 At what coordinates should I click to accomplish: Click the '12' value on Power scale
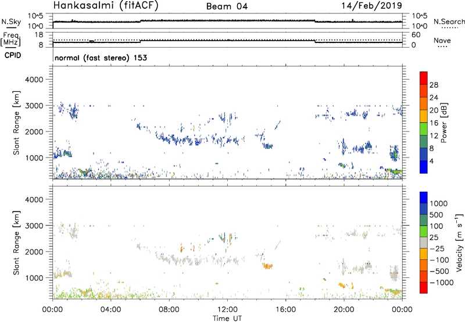[x=434, y=136]
